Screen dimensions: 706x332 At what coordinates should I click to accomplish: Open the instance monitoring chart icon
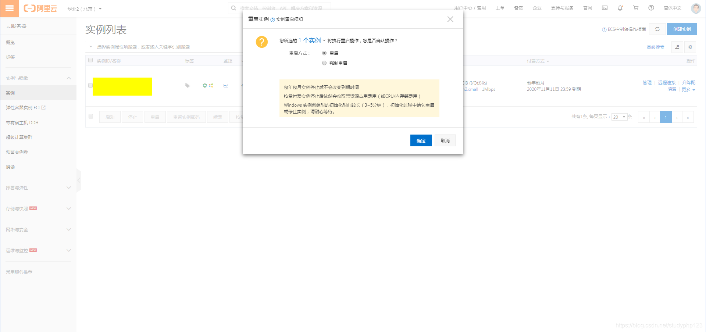(226, 85)
